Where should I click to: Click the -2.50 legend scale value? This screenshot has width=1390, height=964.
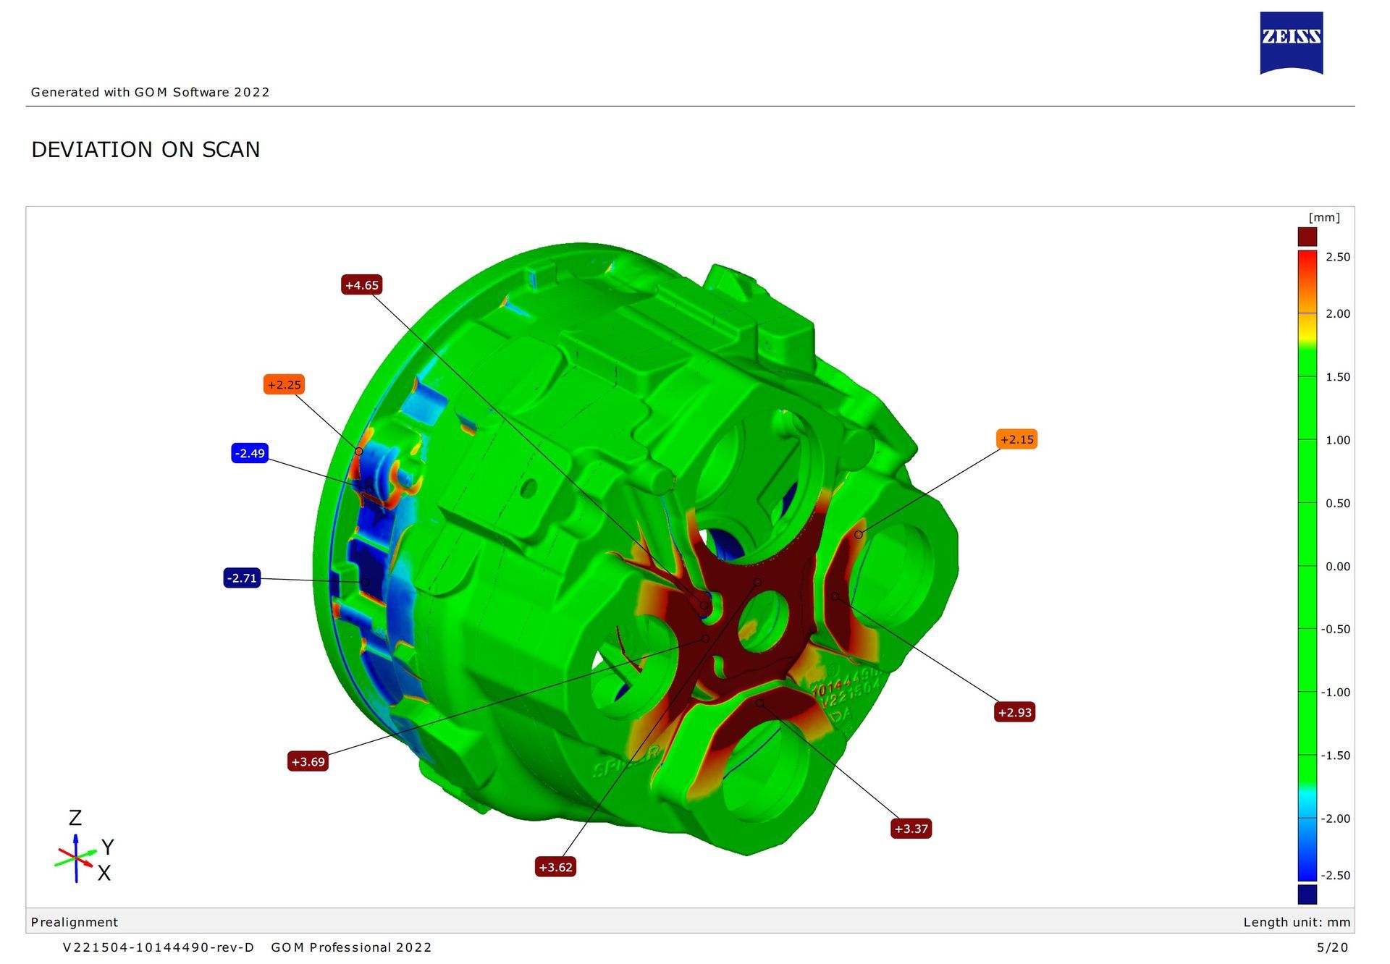[1336, 875]
